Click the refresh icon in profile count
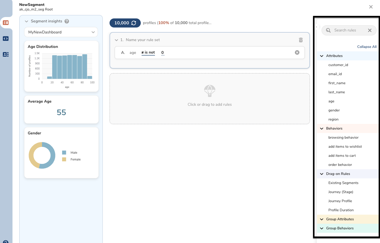 pos(134,23)
